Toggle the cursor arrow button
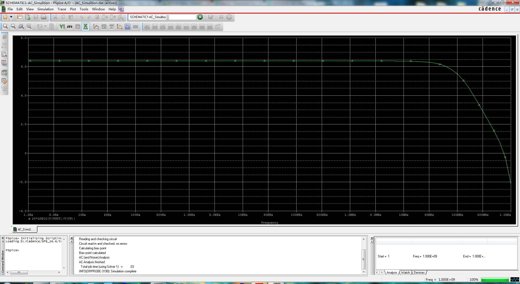The height and width of the screenshot is (284, 520). [x=128, y=27]
